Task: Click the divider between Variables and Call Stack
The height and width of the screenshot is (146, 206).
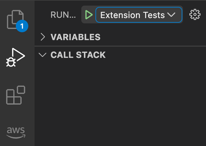Action: click(x=120, y=46)
